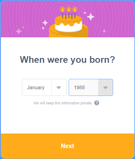Open the 1988 year dropdown
Viewport: 135px width, 159px height.
[x=91, y=87]
